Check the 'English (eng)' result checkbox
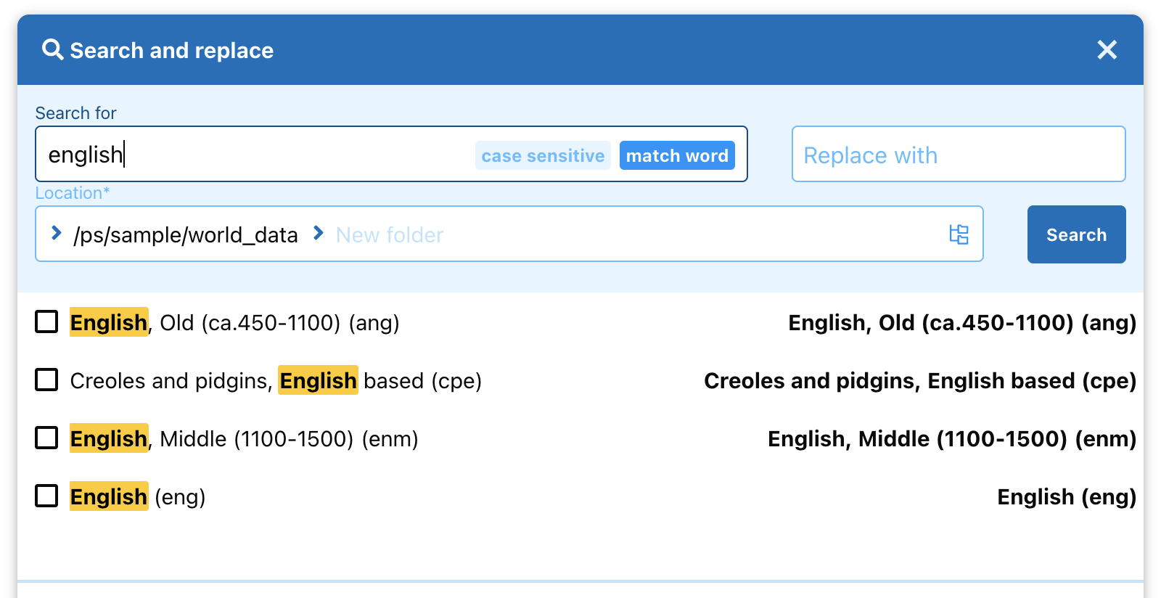Viewport: 1161px width, 598px height. [46, 496]
